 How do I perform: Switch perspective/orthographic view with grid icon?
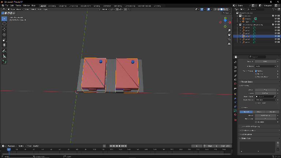pos(229,43)
